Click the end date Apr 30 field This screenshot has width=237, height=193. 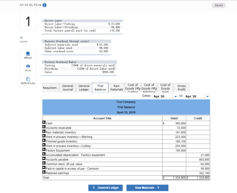[x=195, y=96]
